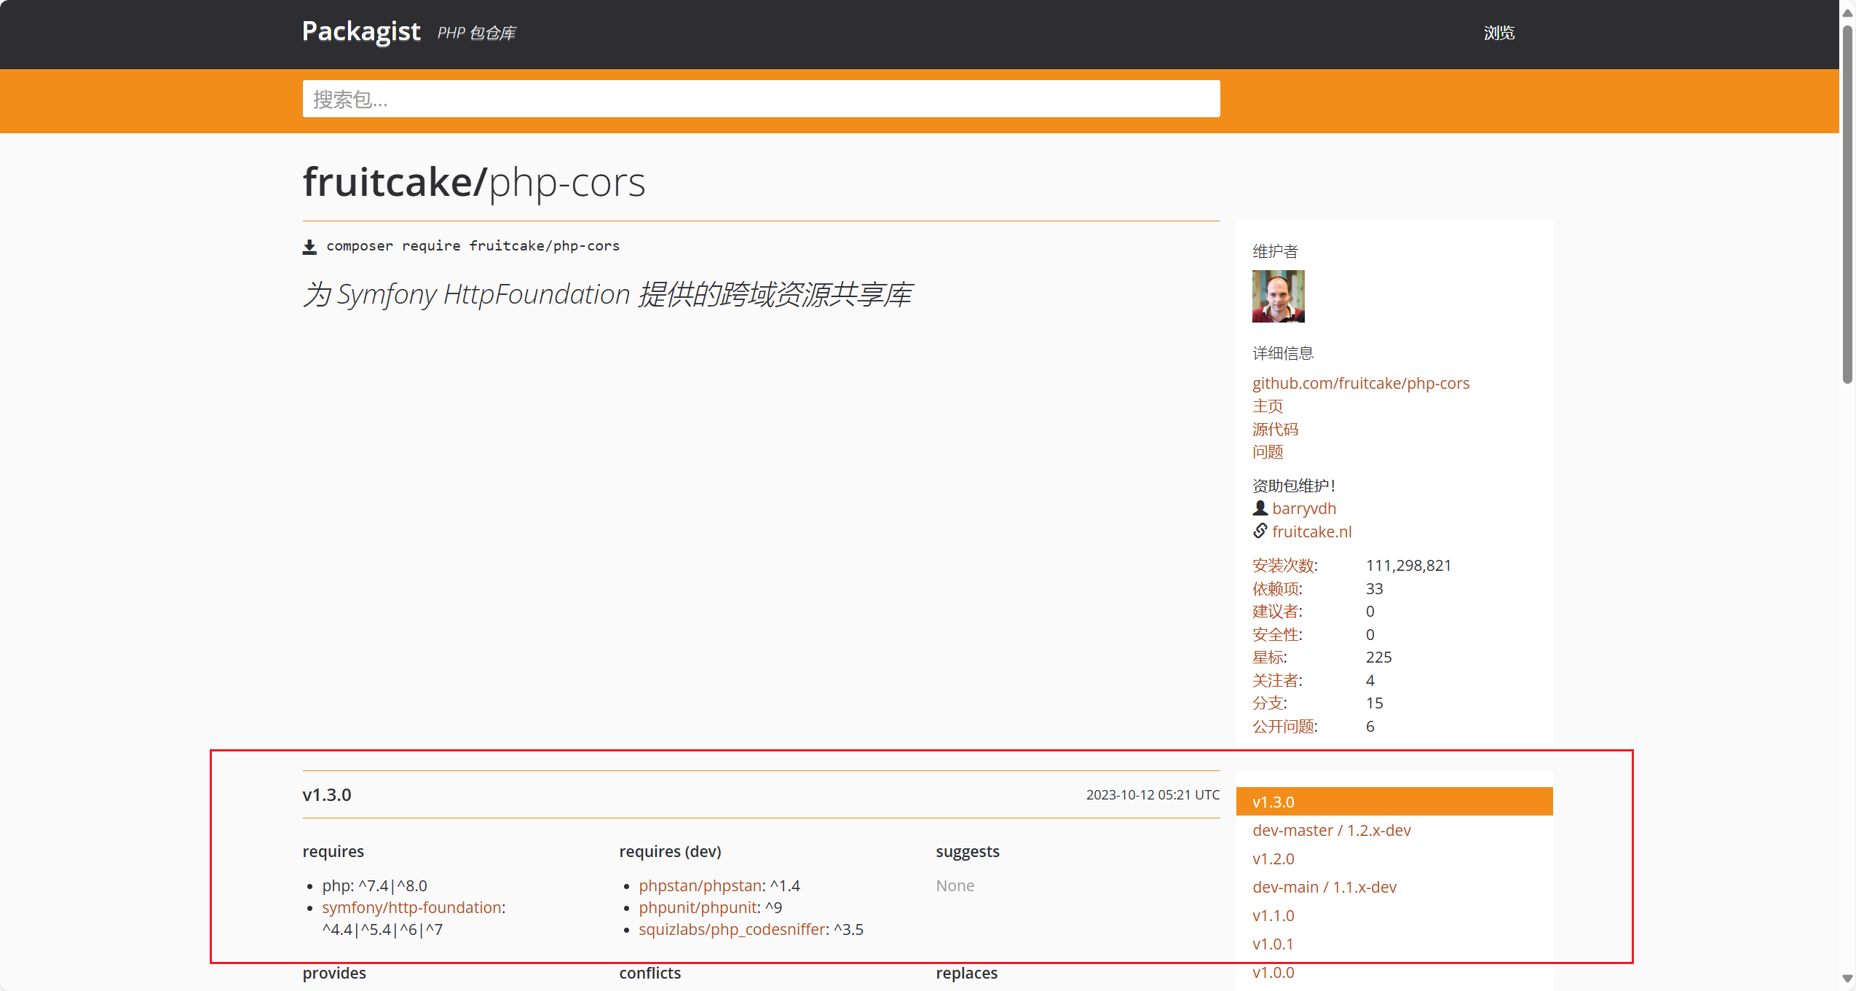Select version v1.3.0 in version list
Image resolution: width=1856 pixels, height=991 pixels.
(x=1273, y=802)
